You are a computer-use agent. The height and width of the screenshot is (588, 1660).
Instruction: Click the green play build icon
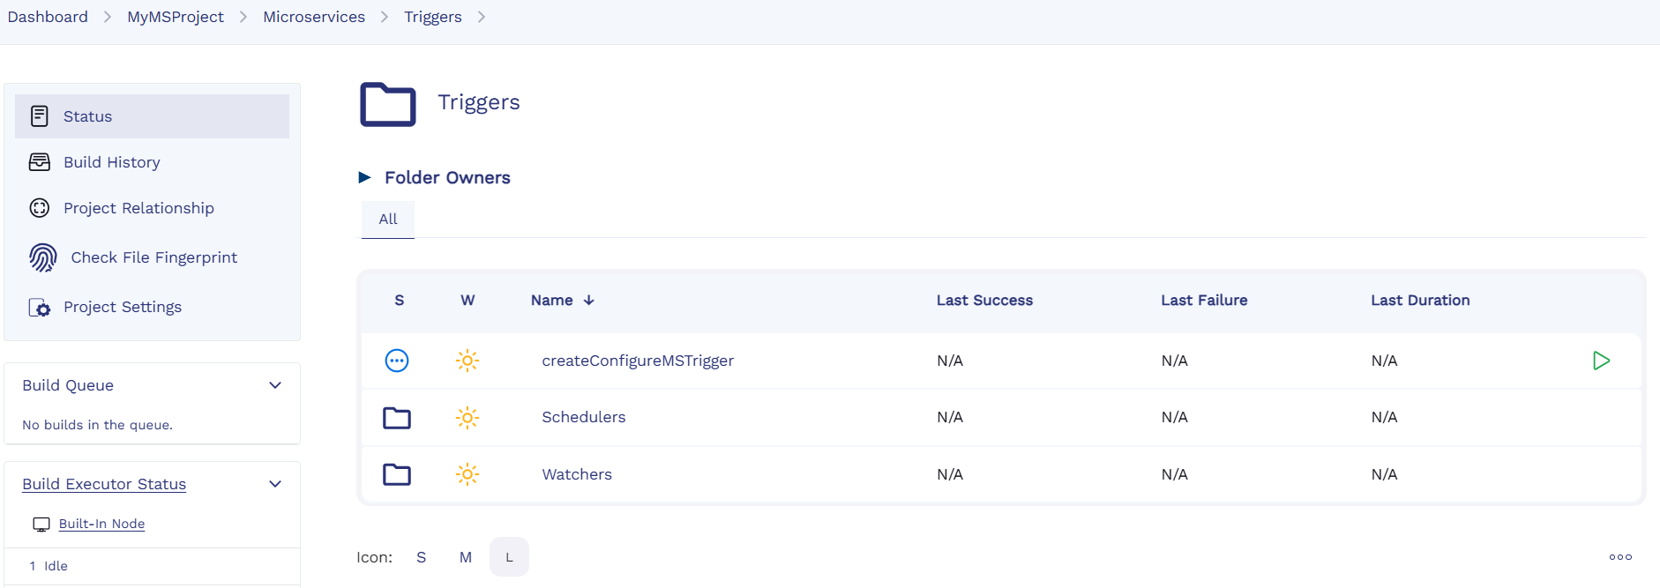click(x=1601, y=361)
